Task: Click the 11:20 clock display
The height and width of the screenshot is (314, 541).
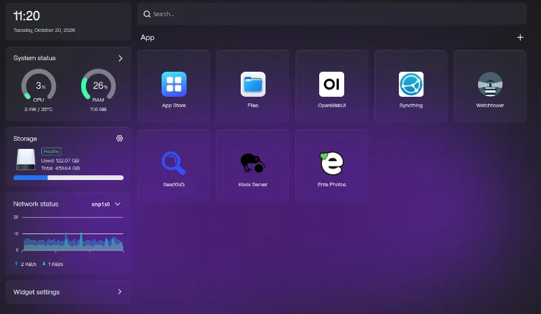Action: [x=26, y=16]
